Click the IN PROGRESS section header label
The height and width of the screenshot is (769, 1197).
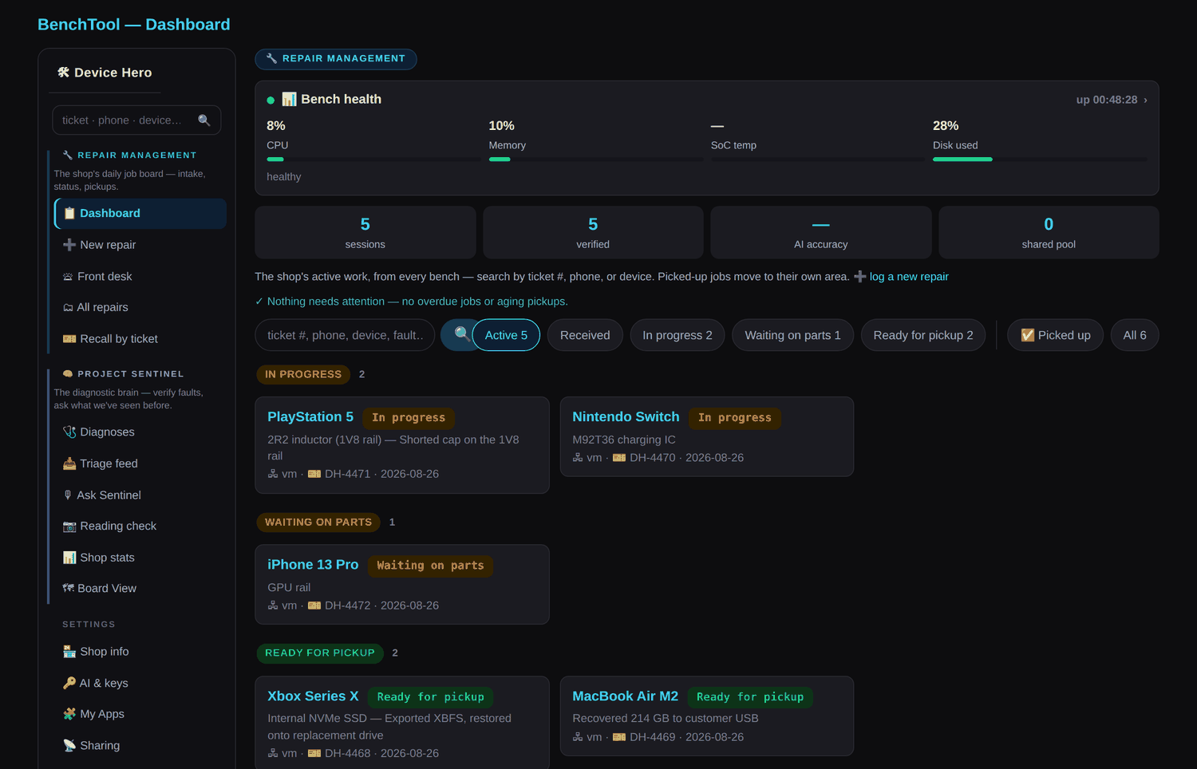click(303, 374)
